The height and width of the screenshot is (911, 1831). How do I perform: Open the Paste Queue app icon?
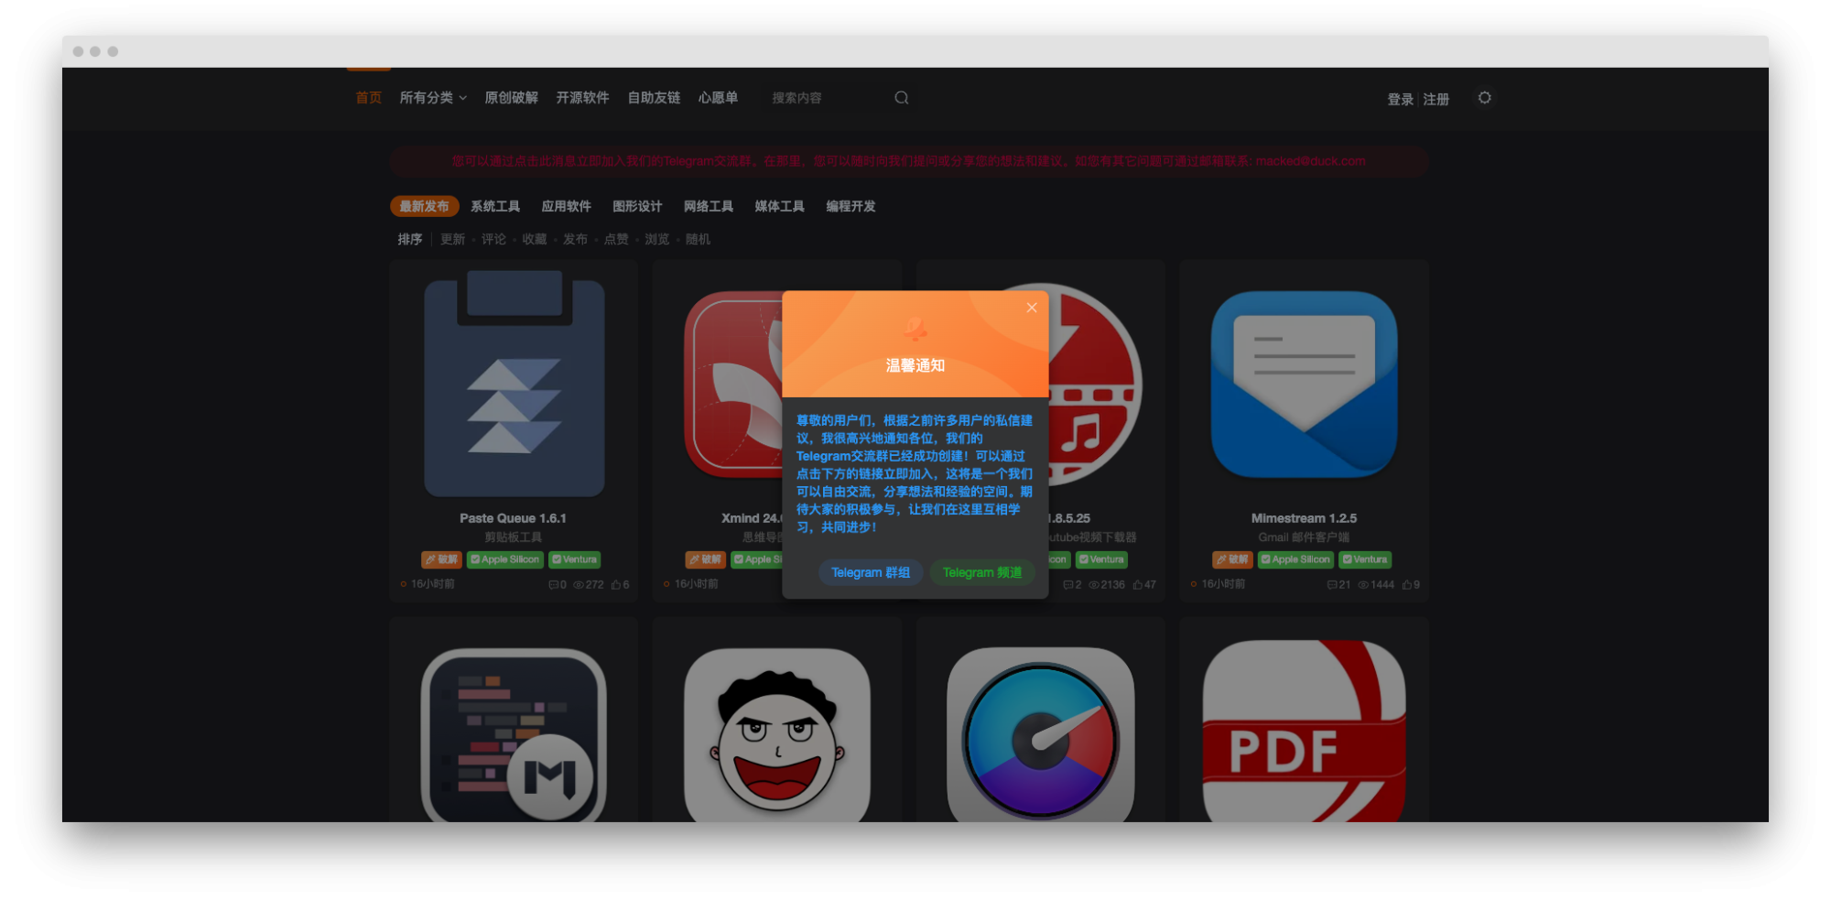(x=513, y=385)
